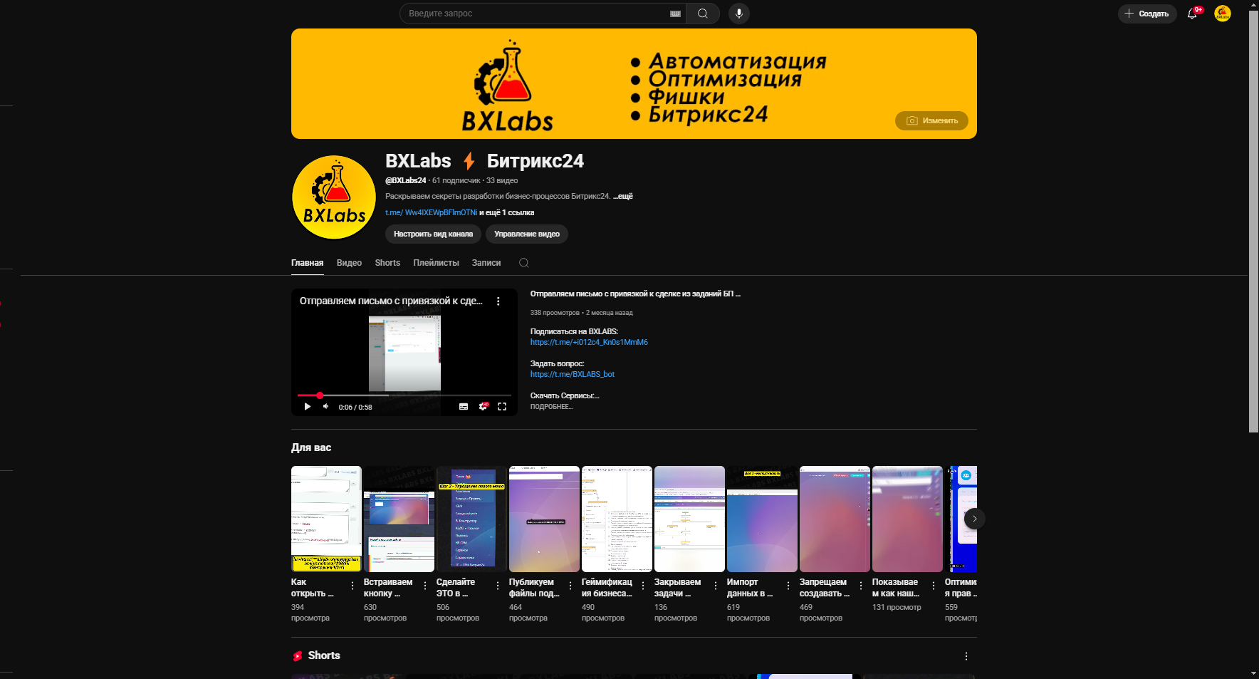
Task: Open the on-screen keyboard icon in search
Action: (675, 14)
